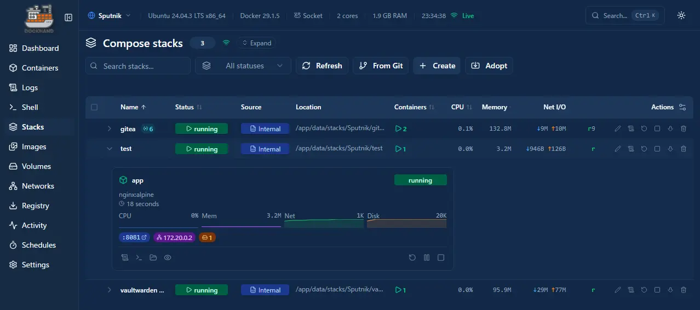Bring down the gitea stack arrow icon
This screenshot has height=310, width=700.
pos(670,129)
